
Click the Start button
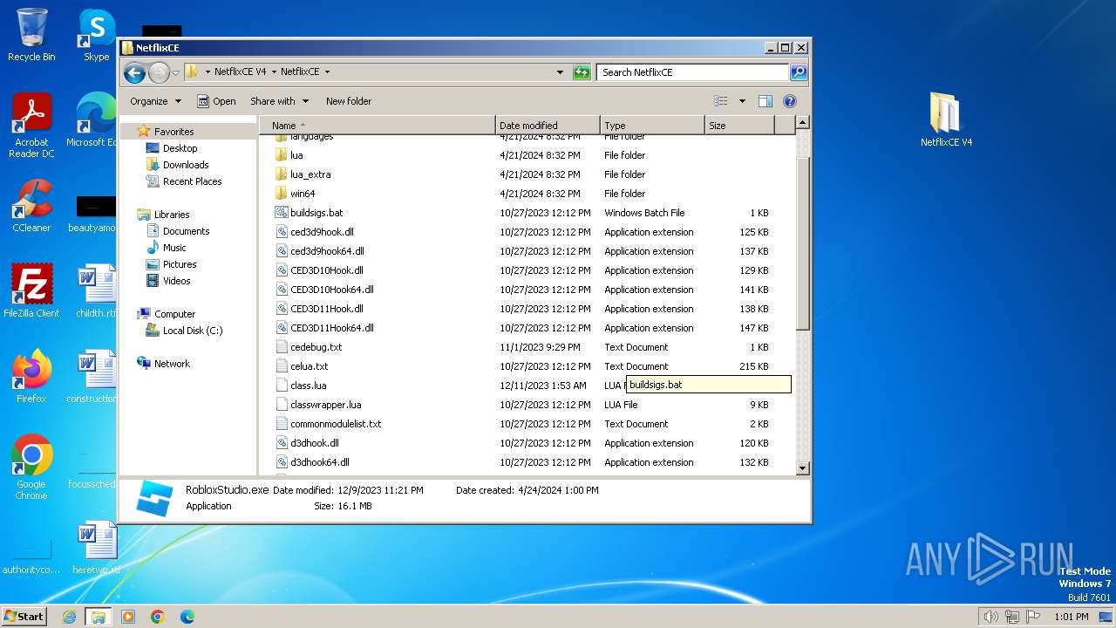point(24,616)
